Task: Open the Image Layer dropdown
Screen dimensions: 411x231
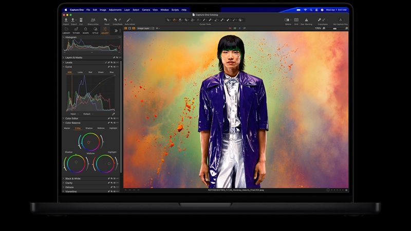Action: pyautogui.click(x=145, y=28)
